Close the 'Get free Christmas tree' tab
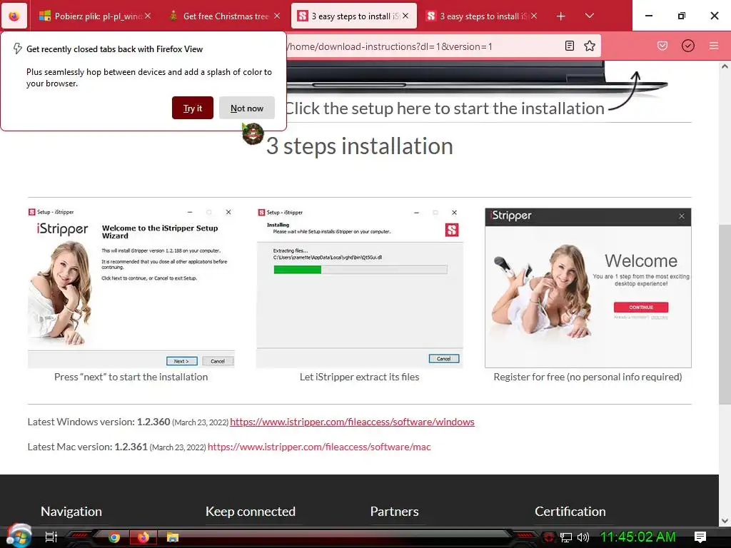This screenshot has width=731, height=548. pos(277,16)
